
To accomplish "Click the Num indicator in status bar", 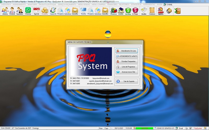I will (x=101, y=128).
